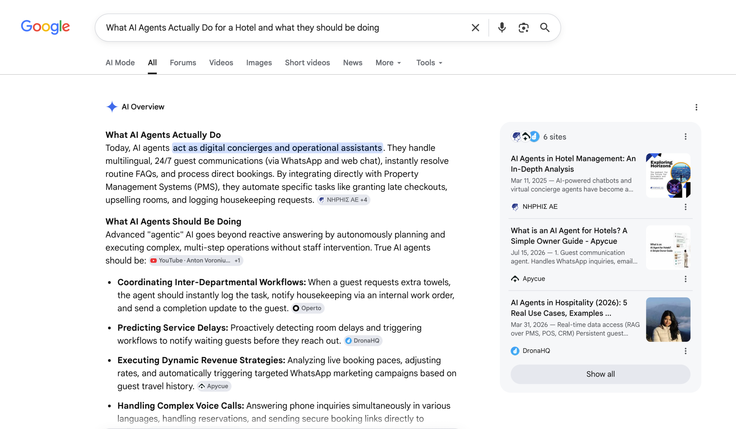This screenshot has height=429, width=736.
Task: Switch to Images tab
Action: 259,63
